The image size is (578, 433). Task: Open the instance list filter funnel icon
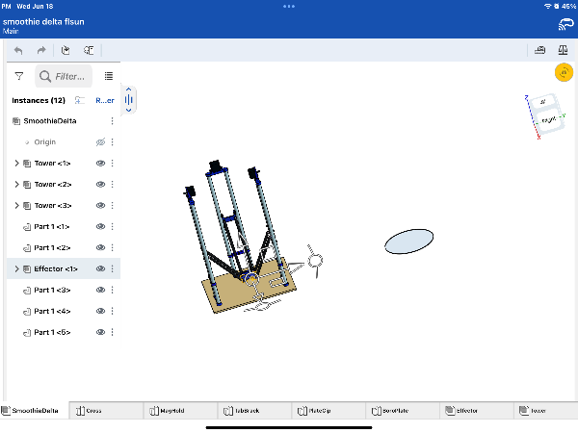18,76
